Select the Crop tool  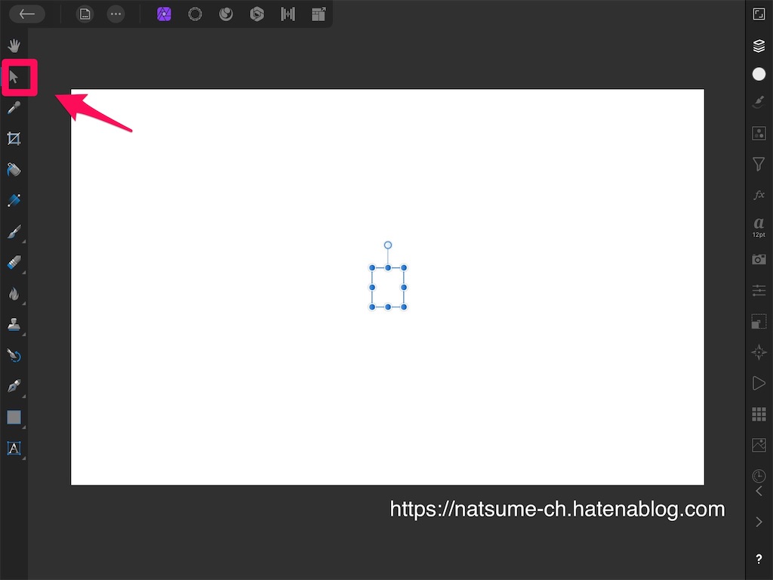14,139
